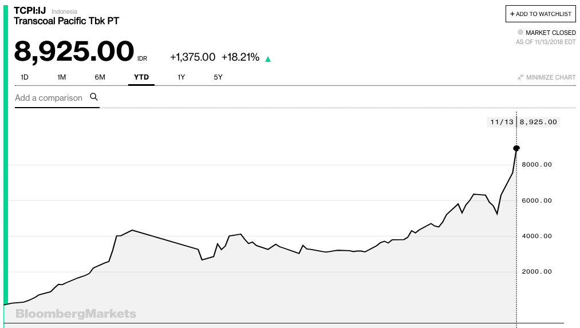Switch to the 1M range tab
Screen dimensions: 580x328
(x=62, y=77)
